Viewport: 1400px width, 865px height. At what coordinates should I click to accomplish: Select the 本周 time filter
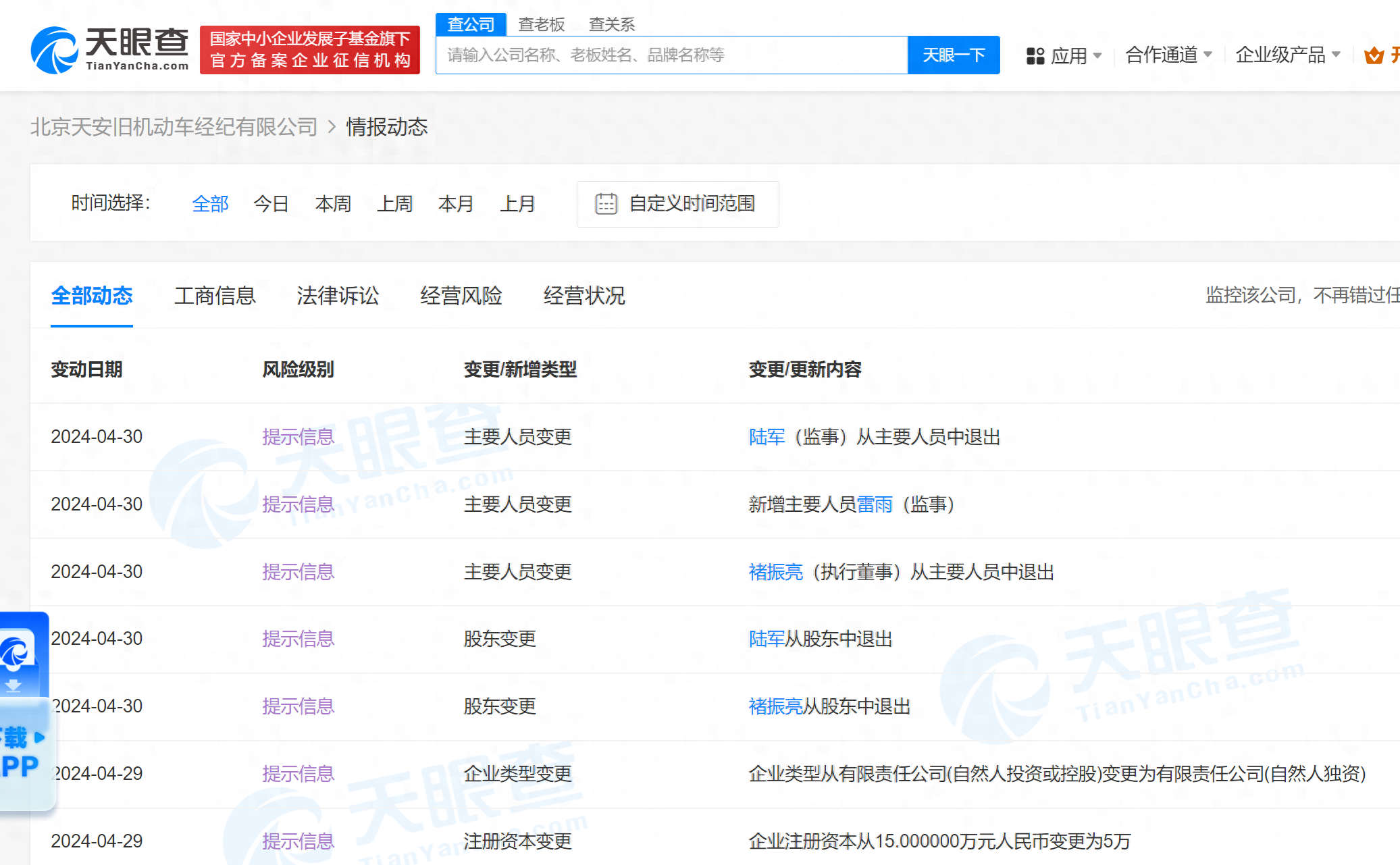click(x=333, y=203)
